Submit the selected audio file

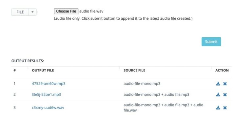click(x=211, y=42)
